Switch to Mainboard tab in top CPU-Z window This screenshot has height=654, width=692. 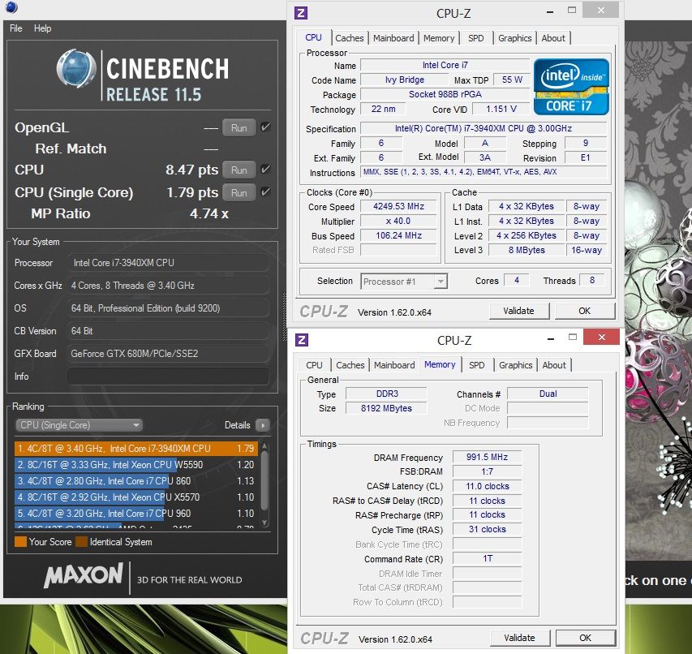point(393,38)
